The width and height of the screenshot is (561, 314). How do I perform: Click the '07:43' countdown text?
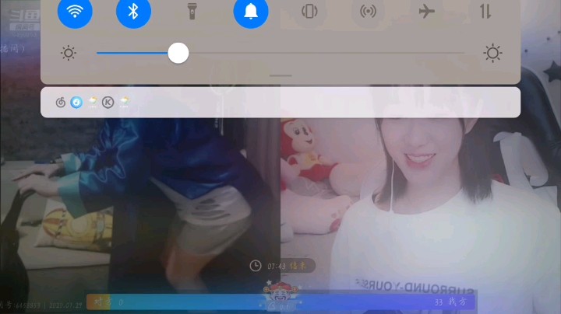(x=277, y=266)
